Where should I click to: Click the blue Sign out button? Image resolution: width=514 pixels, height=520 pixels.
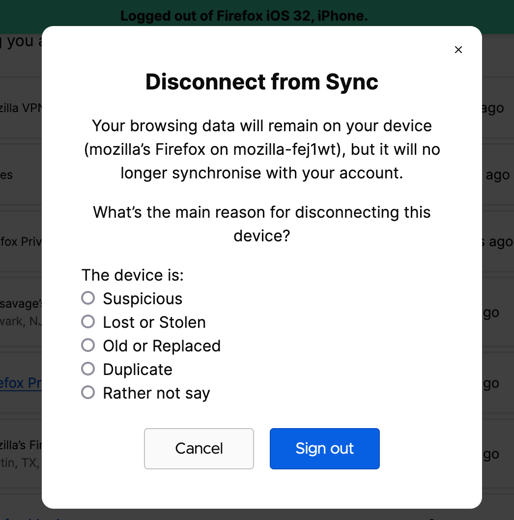pyautogui.click(x=324, y=448)
